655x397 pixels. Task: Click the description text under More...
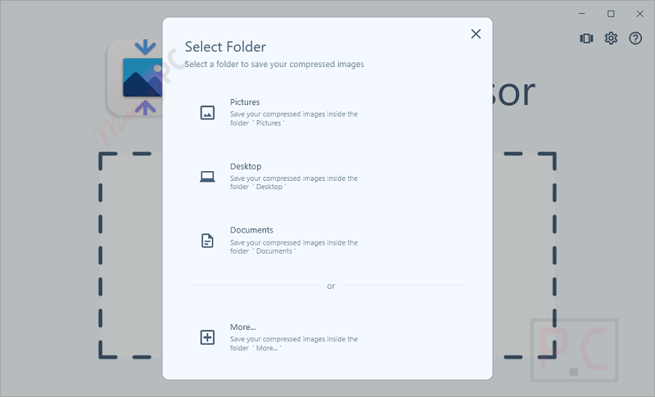point(293,343)
